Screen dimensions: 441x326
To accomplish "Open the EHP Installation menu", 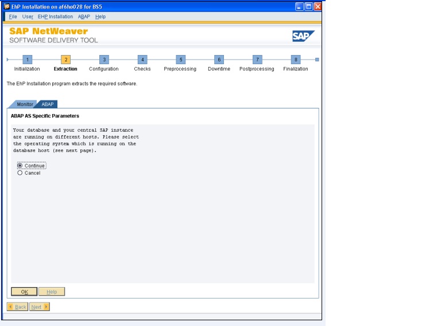I will [x=55, y=17].
